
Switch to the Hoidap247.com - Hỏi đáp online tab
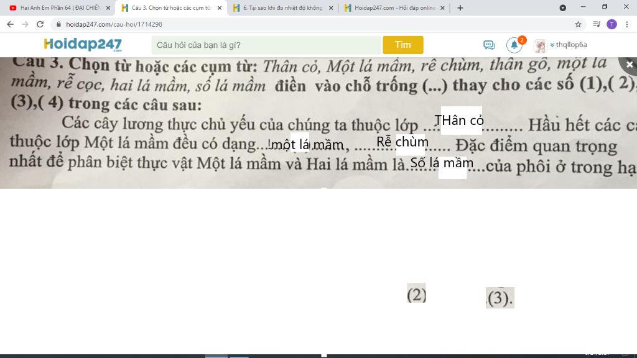(394, 7)
